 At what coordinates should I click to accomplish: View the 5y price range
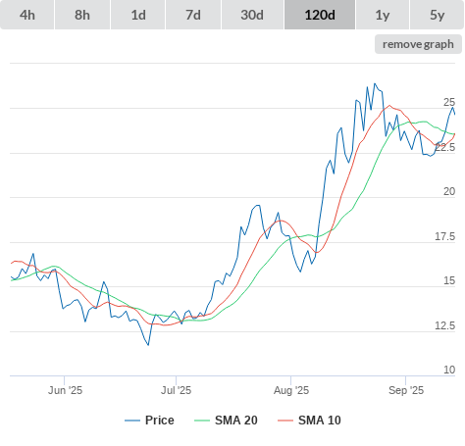437,15
